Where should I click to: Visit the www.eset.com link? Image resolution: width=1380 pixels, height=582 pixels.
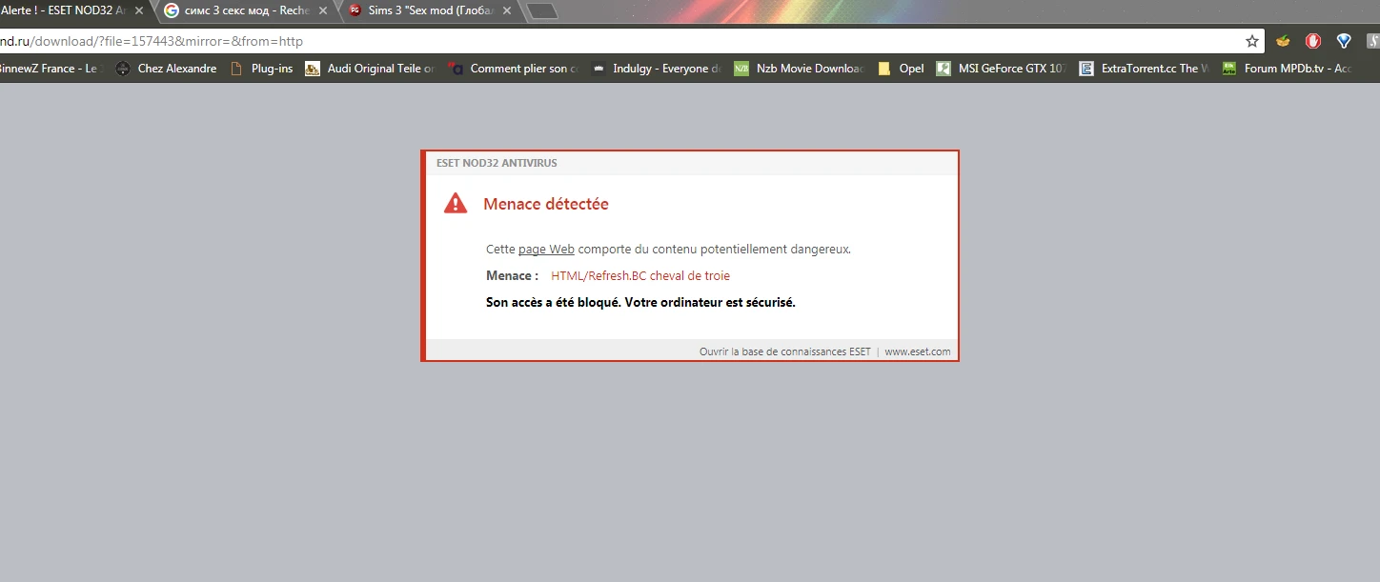pyautogui.click(x=918, y=351)
